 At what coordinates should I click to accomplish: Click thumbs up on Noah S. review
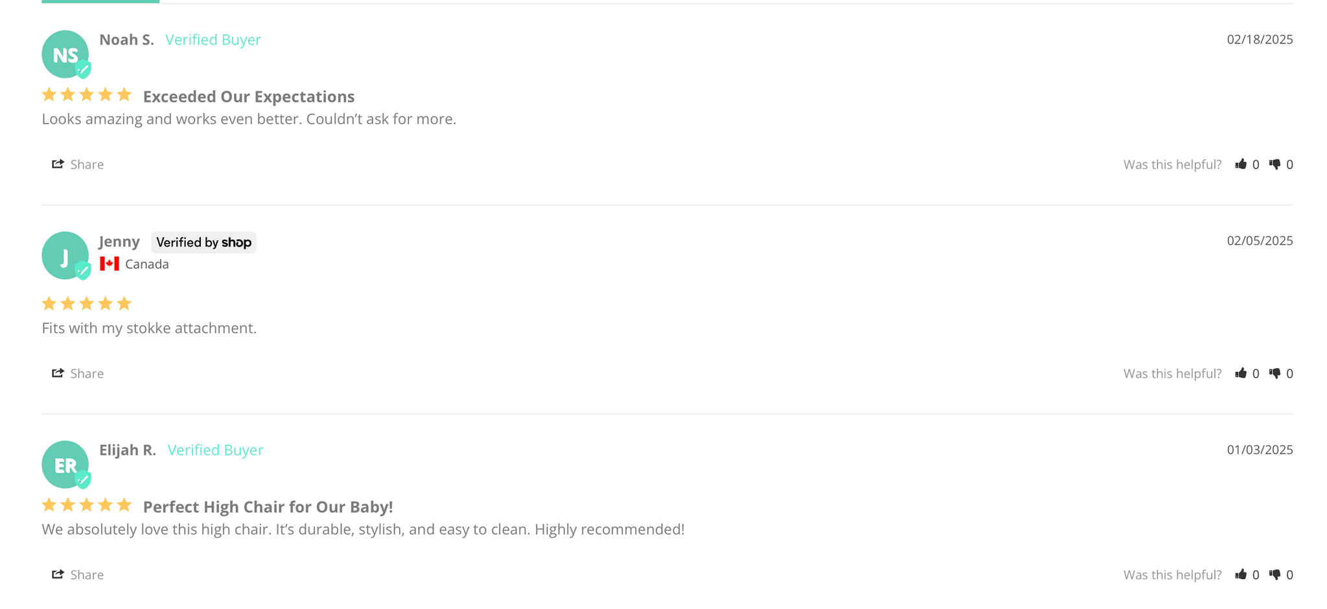1241,164
